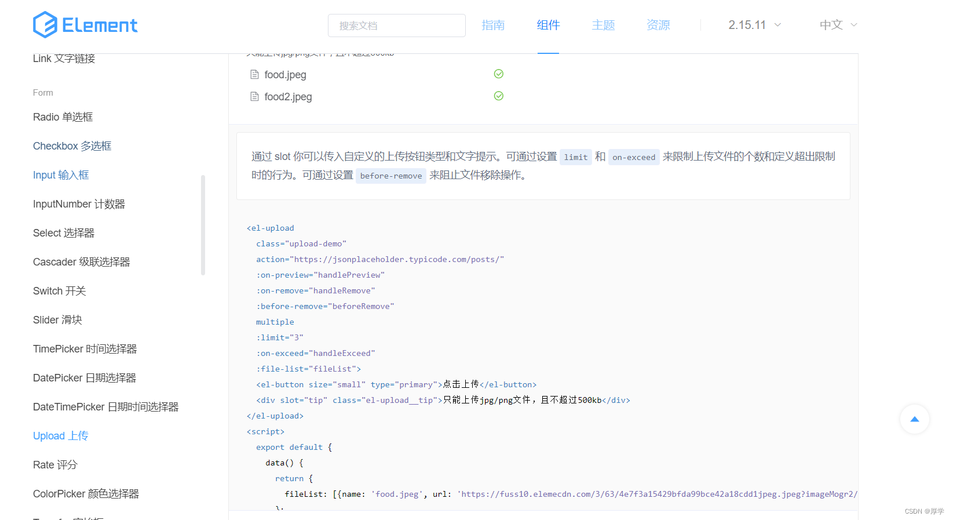Open Radio 单选框 in the sidebar

click(63, 117)
